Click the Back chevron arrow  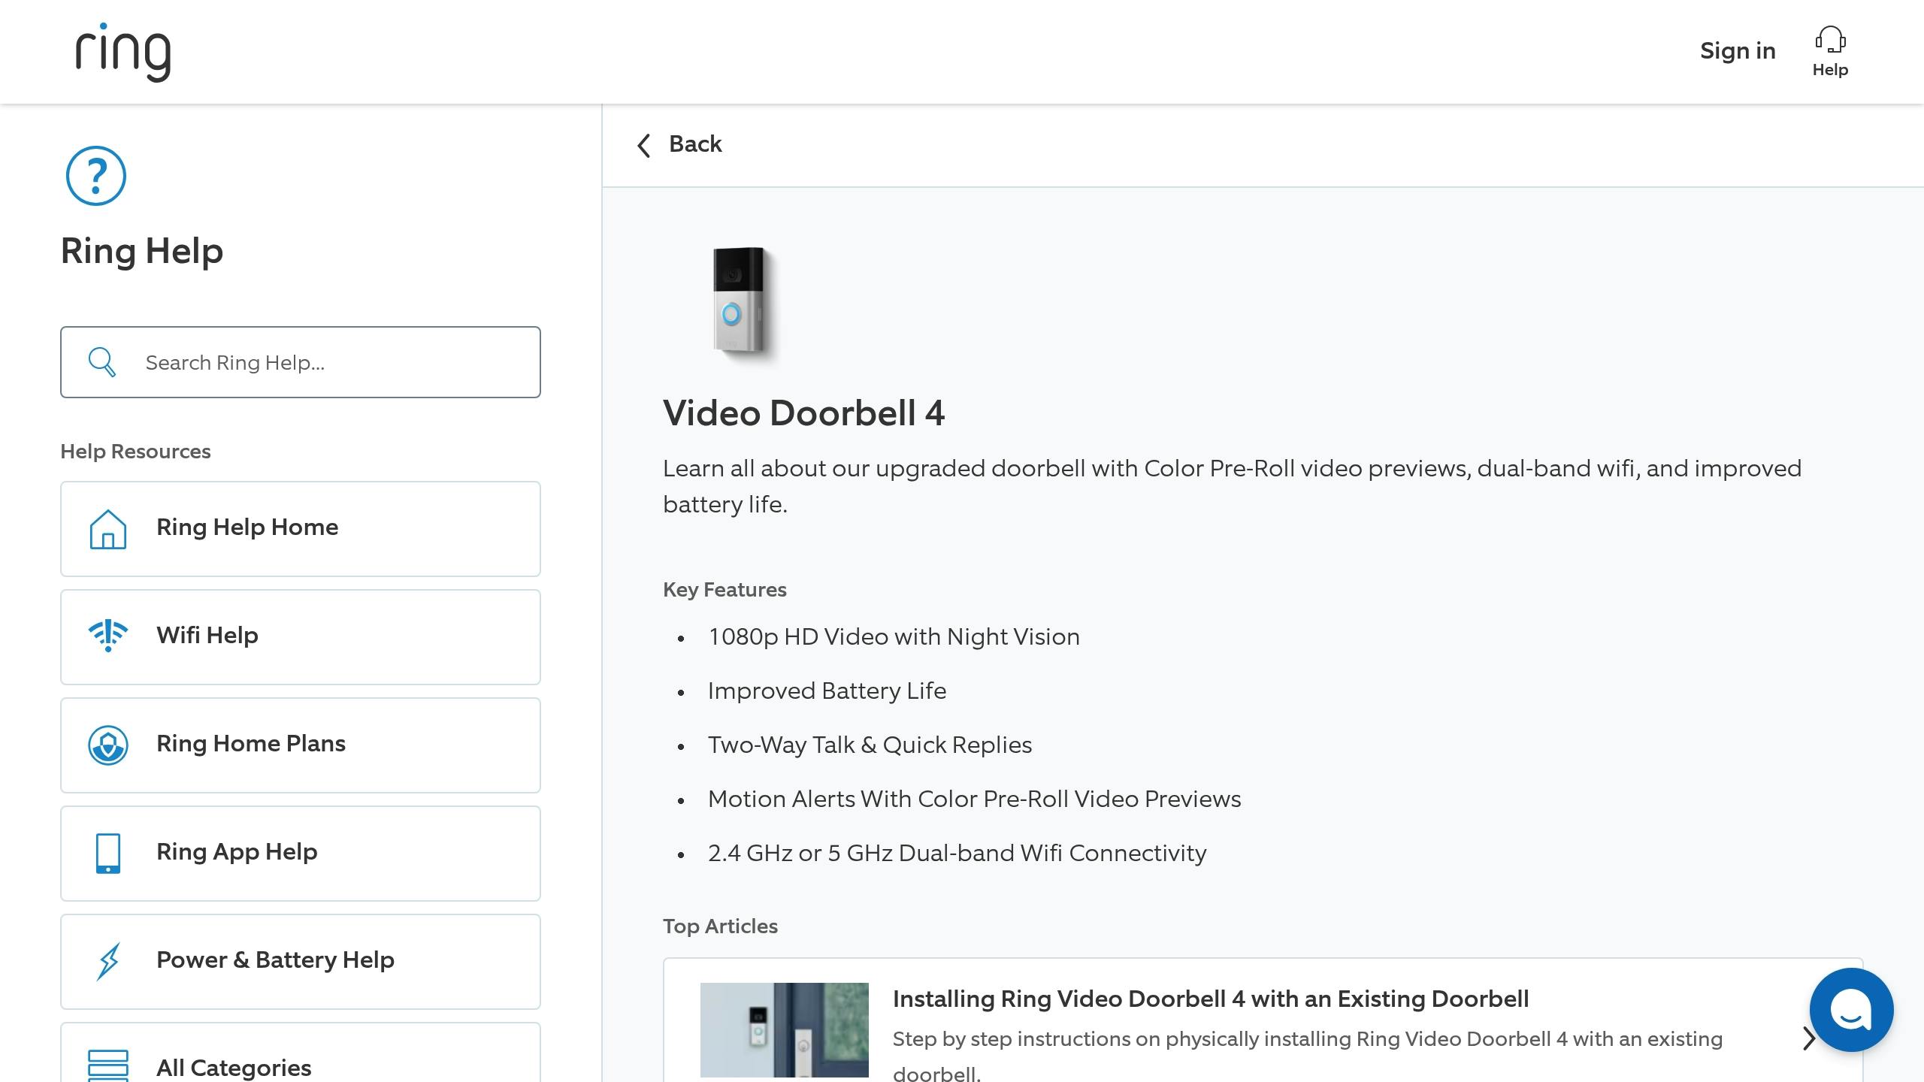644,145
